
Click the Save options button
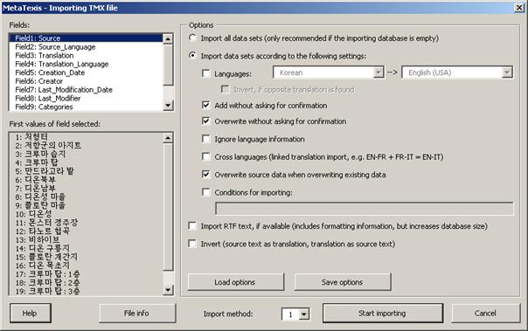click(x=343, y=282)
